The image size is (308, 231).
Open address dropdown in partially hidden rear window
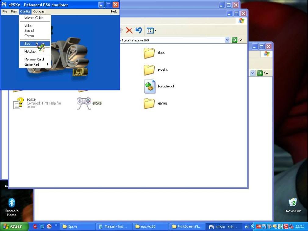point(252,73)
